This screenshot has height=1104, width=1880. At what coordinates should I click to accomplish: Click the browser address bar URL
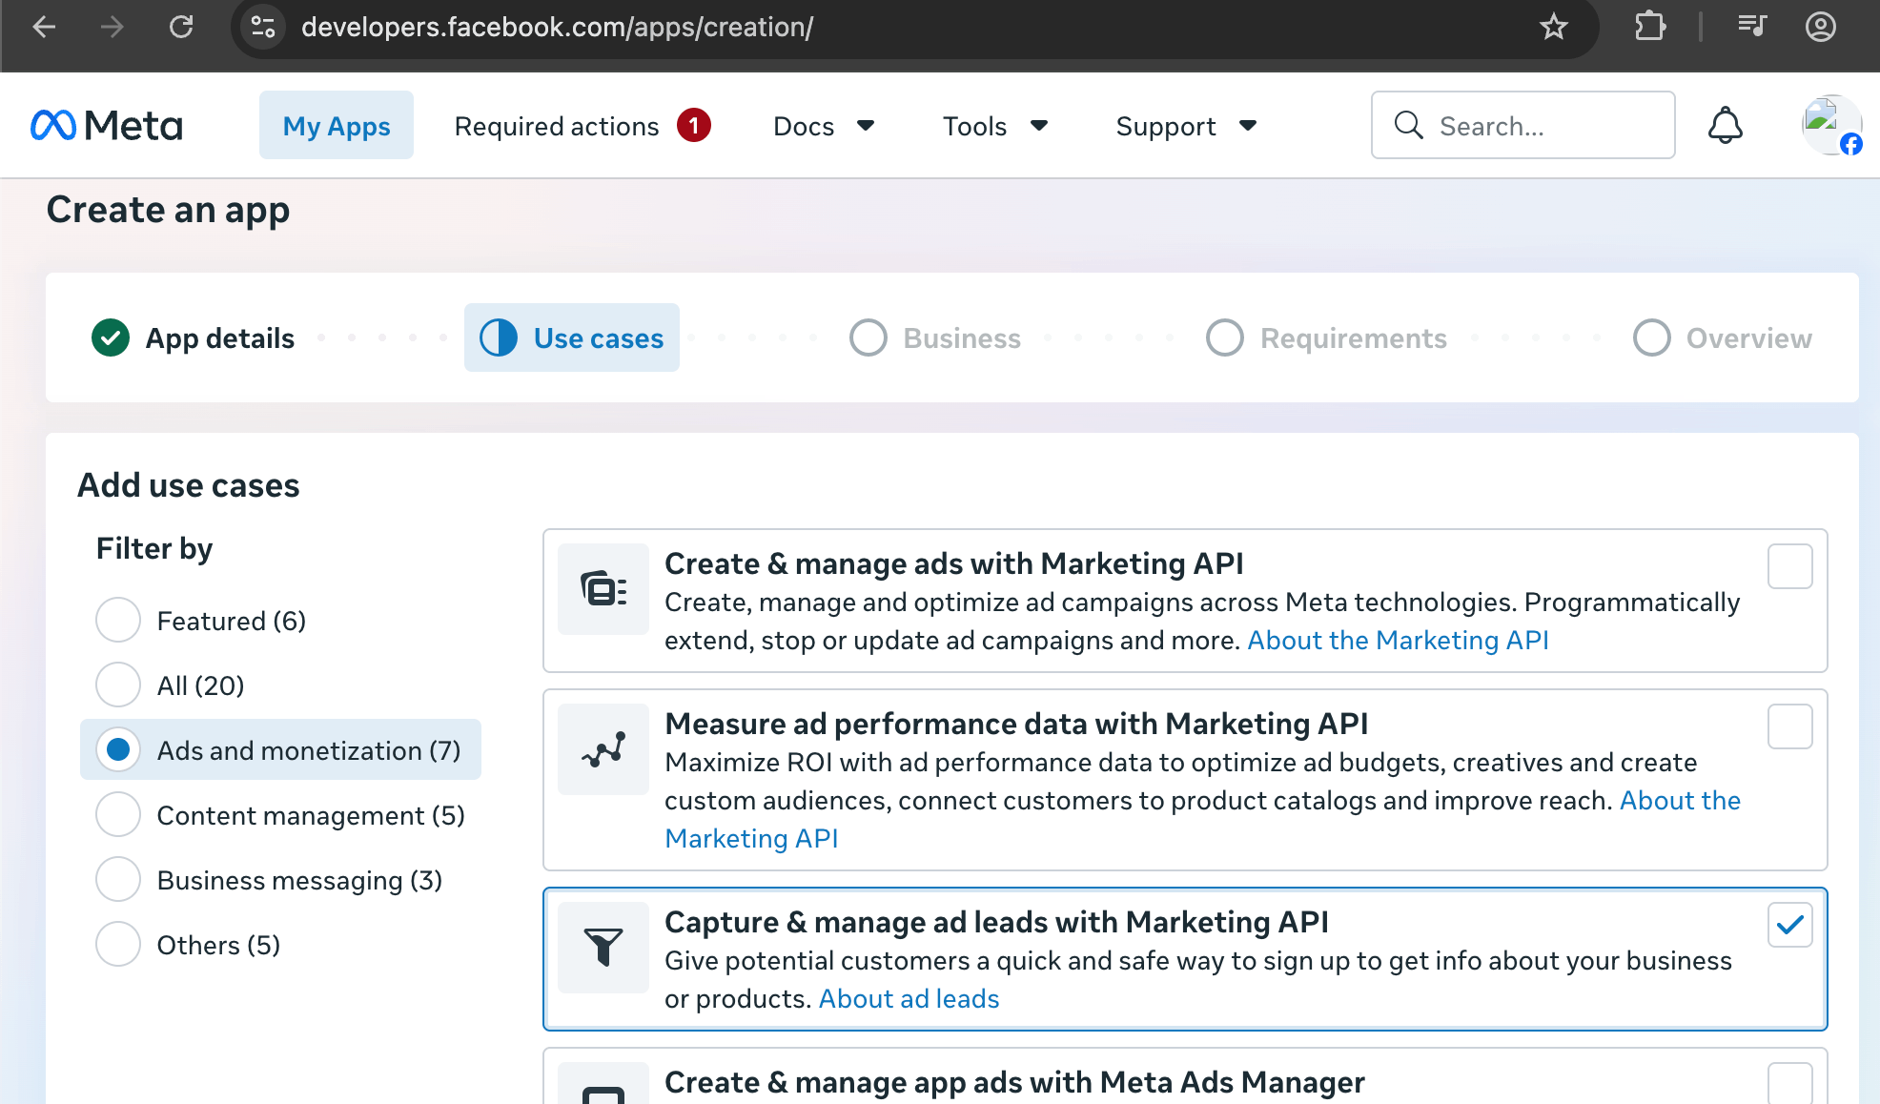pos(557,27)
